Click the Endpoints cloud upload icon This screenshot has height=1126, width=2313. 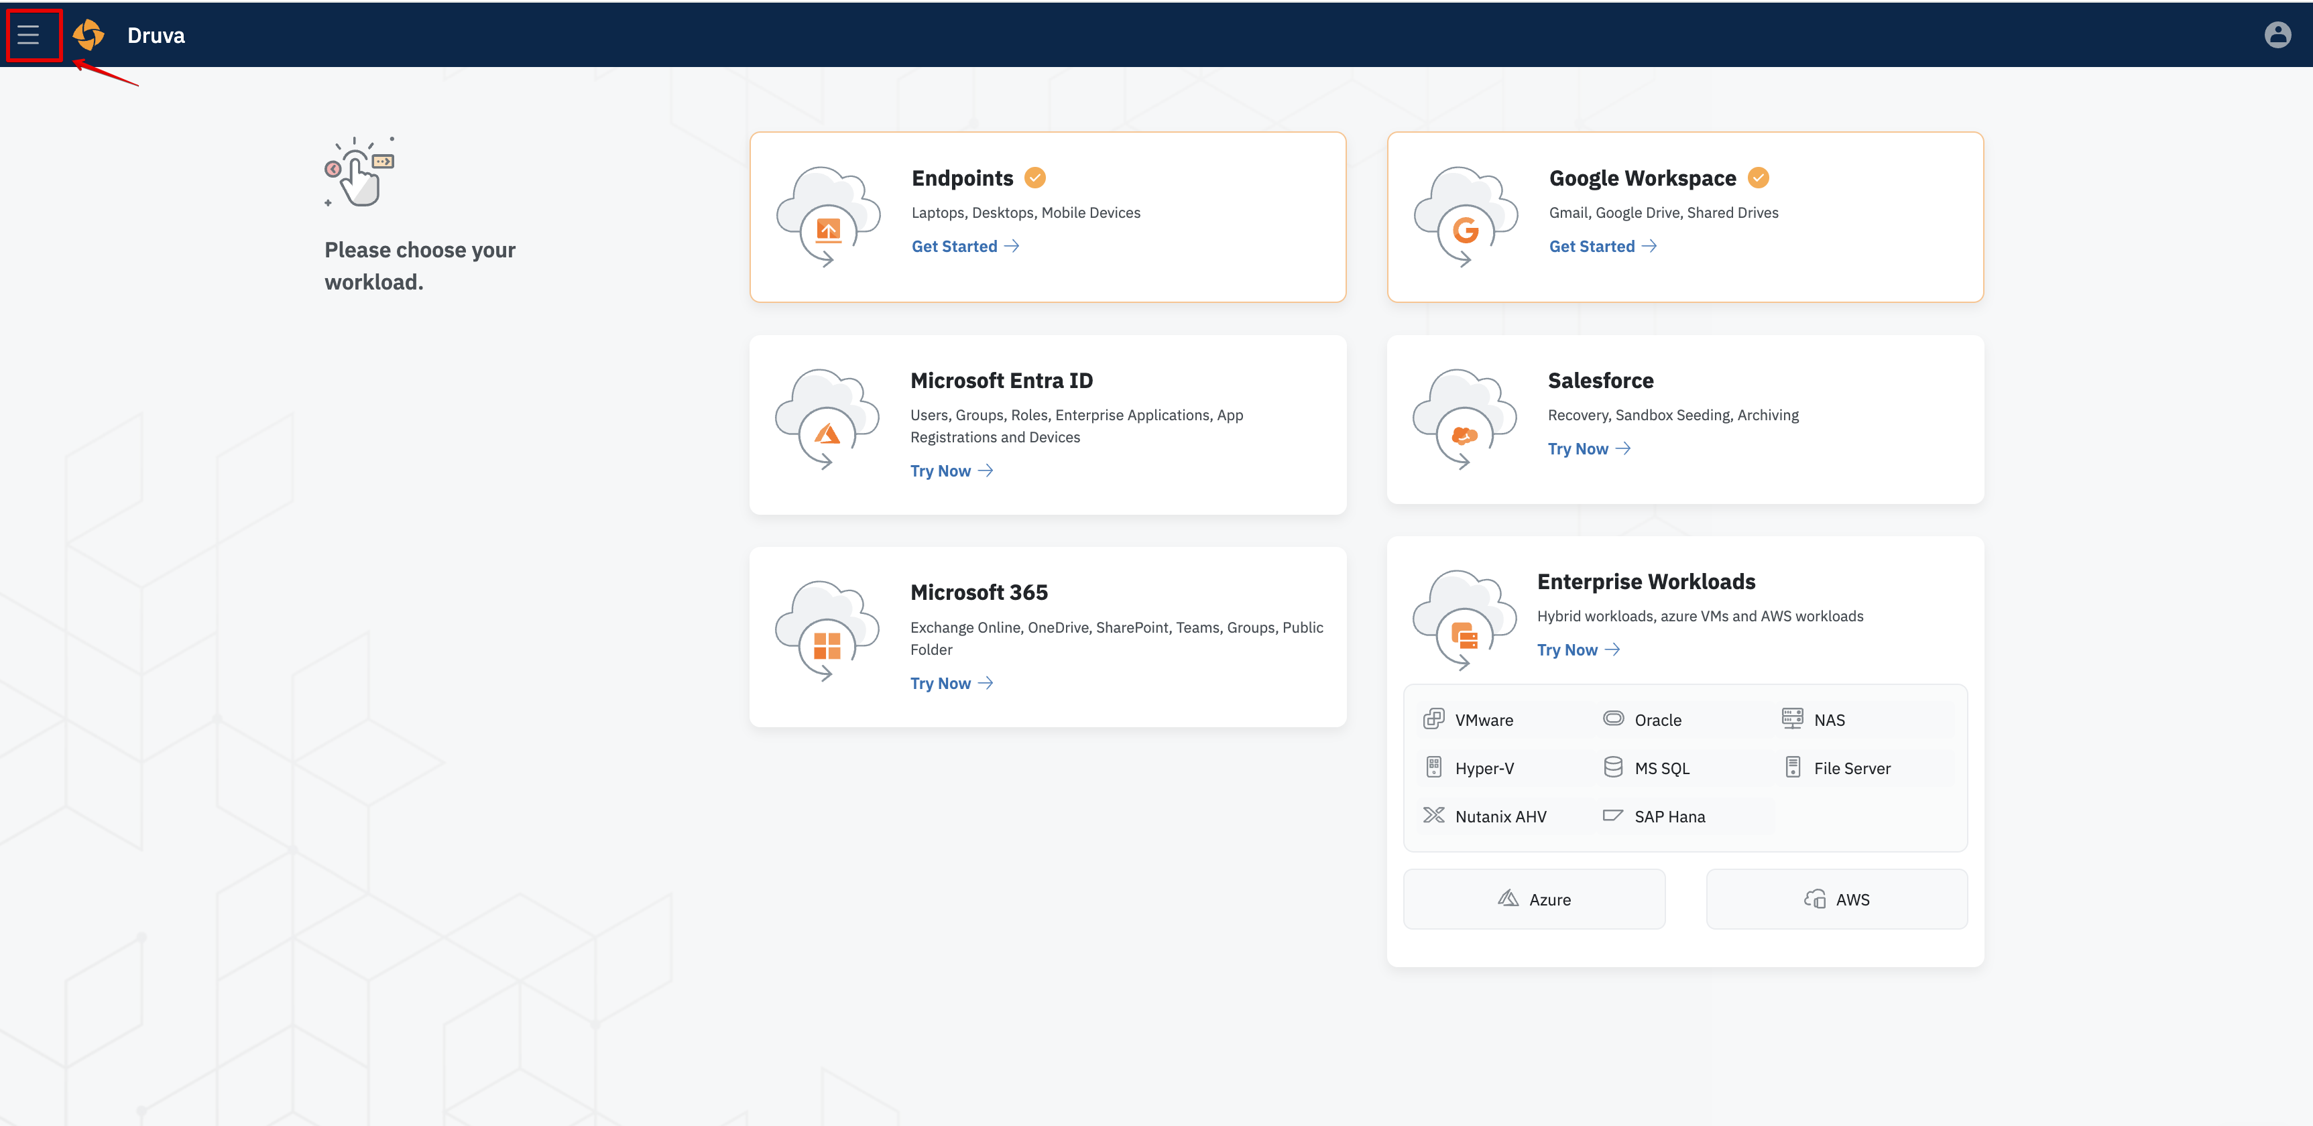tap(827, 217)
